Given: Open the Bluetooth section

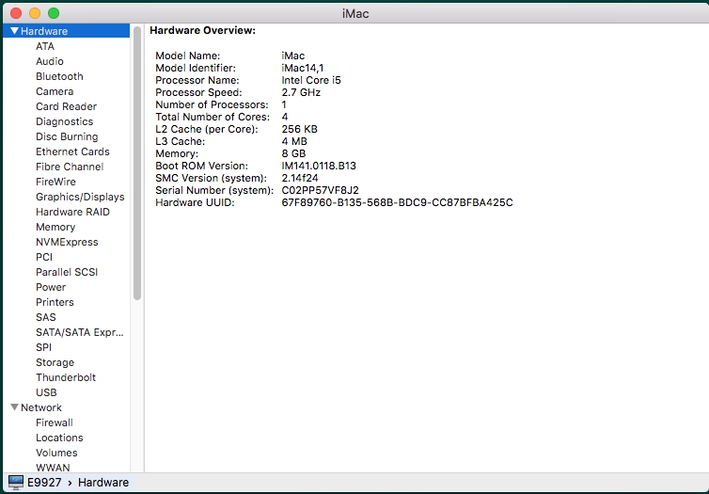Looking at the screenshot, I should 59,76.
